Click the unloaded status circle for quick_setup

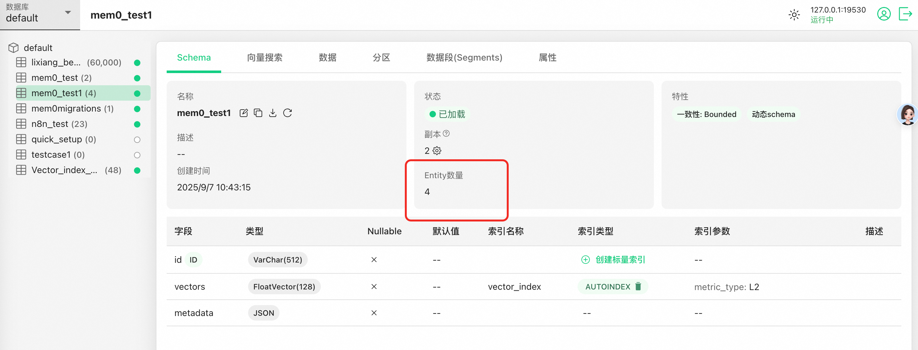point(137,140)
